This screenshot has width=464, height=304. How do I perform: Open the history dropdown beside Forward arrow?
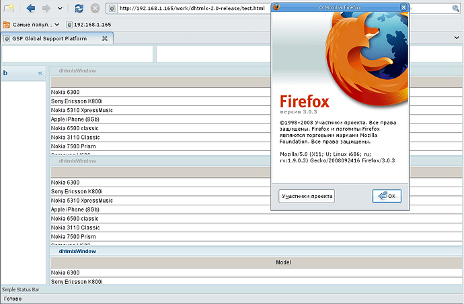click(x=60, y=8)
